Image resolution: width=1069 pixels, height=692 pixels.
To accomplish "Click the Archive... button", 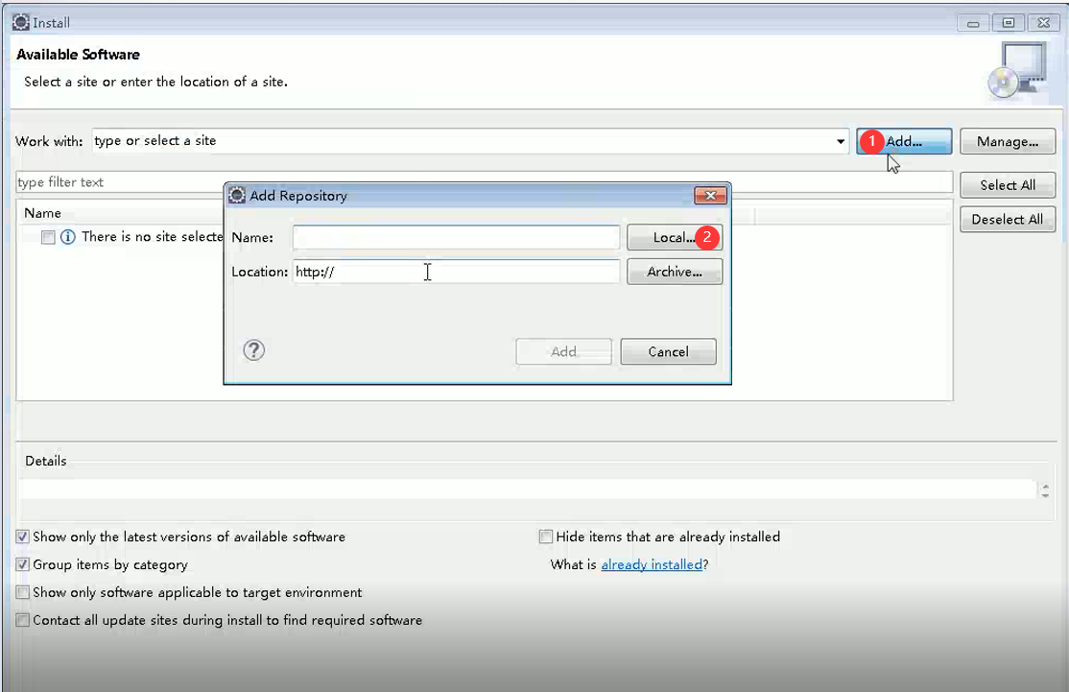I will click(x=675, y=272).
